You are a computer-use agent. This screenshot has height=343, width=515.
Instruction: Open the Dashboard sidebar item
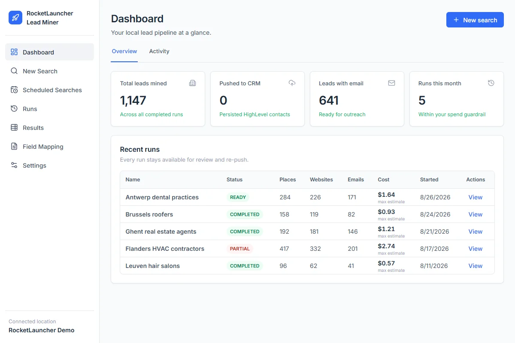(x=49, y=52)
